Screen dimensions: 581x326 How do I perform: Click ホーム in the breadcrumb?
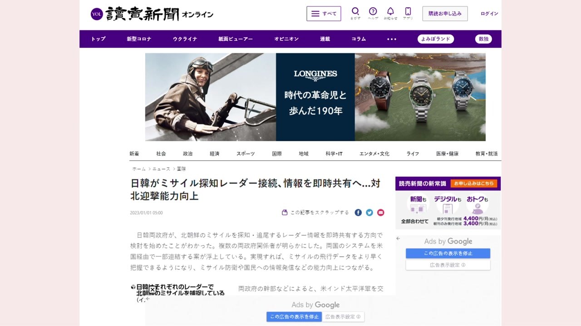tap(139, 169)
